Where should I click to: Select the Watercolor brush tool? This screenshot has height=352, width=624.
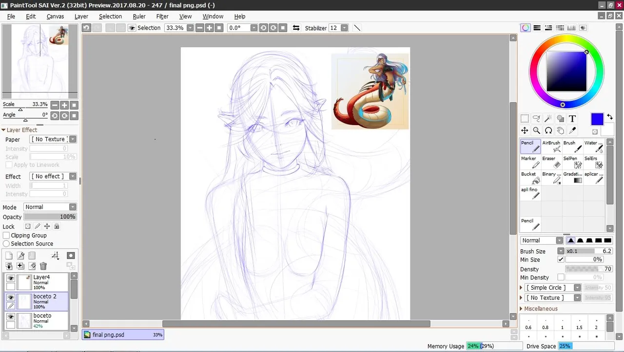tap(594, 147)
